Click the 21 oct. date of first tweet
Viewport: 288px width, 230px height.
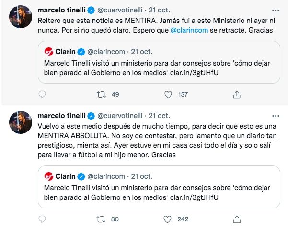pos(159,9)
